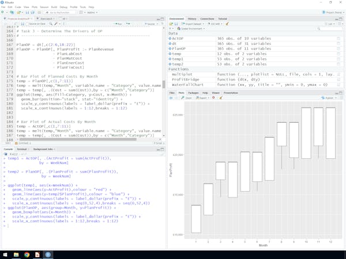Screen dimensions: 346x259
Task: Switch to the Packages tab
Action: point(193,93)
